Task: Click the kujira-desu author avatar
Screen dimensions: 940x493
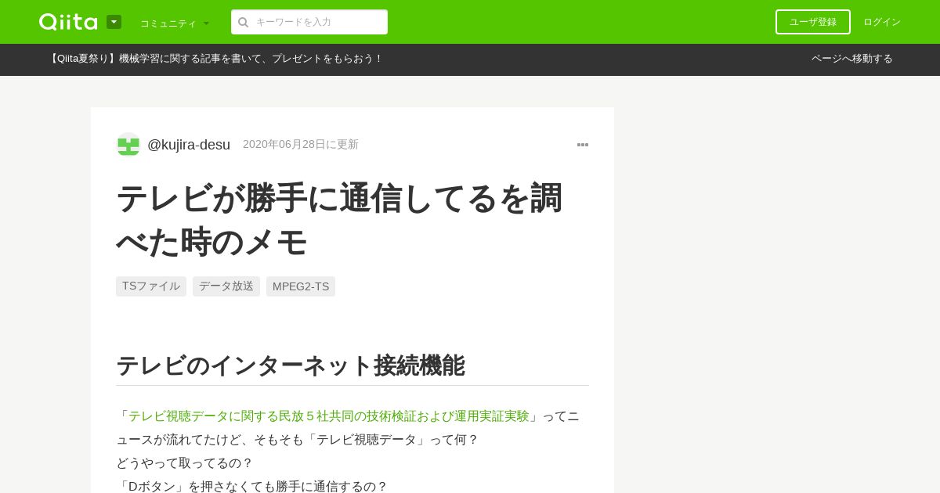Action: pyautogui.click(x=128, y=145)
